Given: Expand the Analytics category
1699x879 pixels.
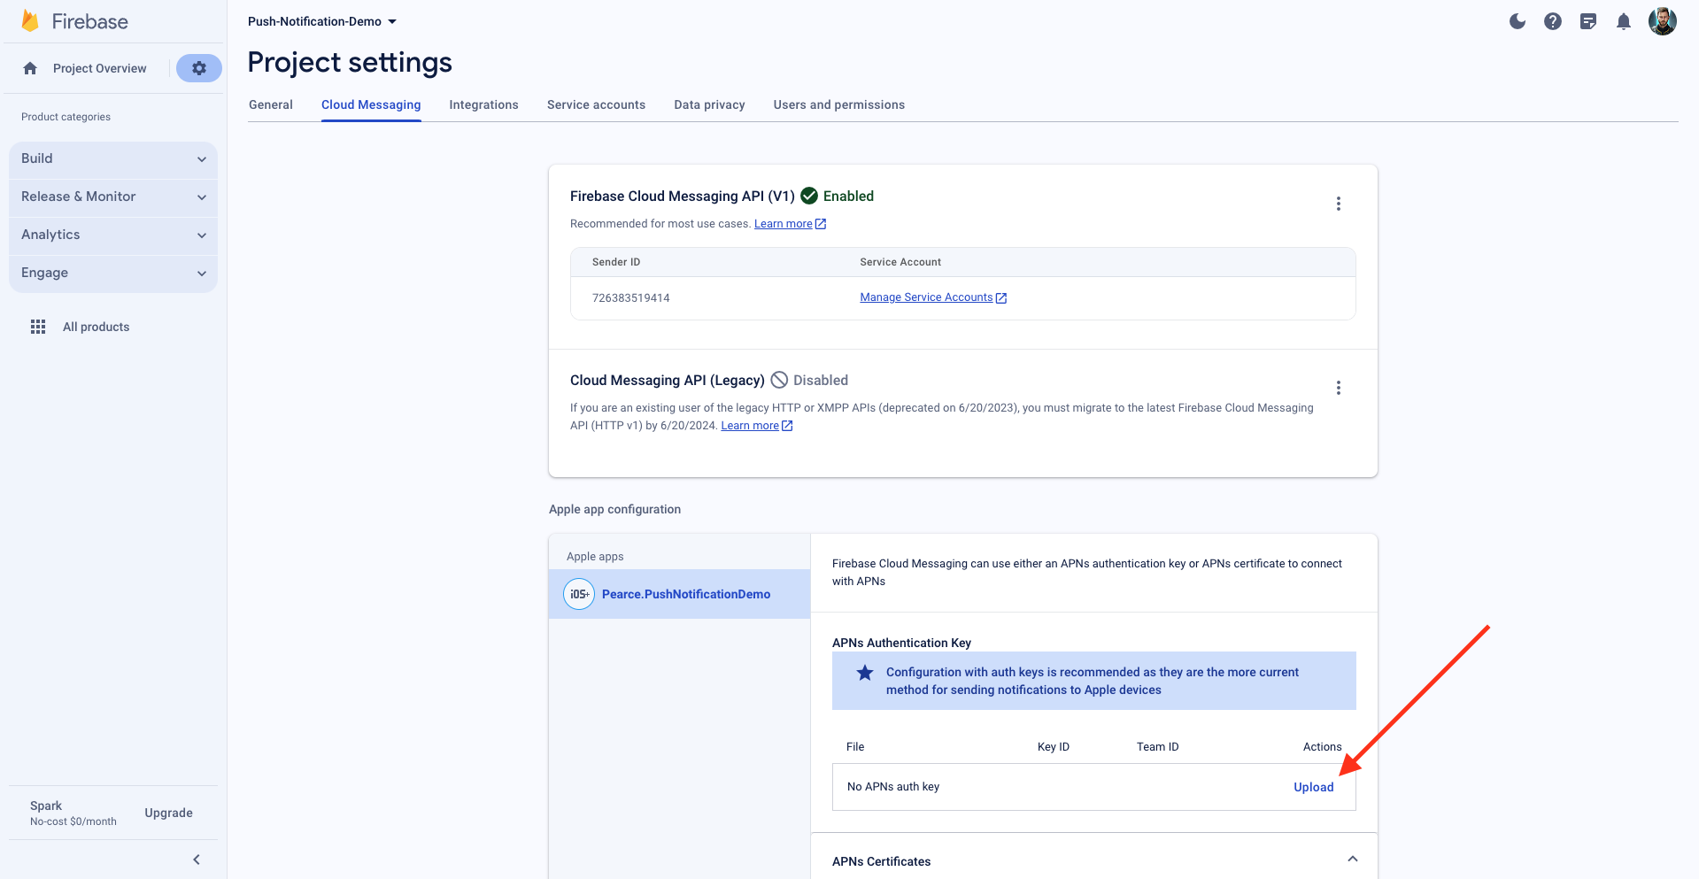Looking at the screenshot, I should pos(113,235).
